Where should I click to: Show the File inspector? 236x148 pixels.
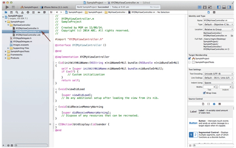click(x=209, y=12)
